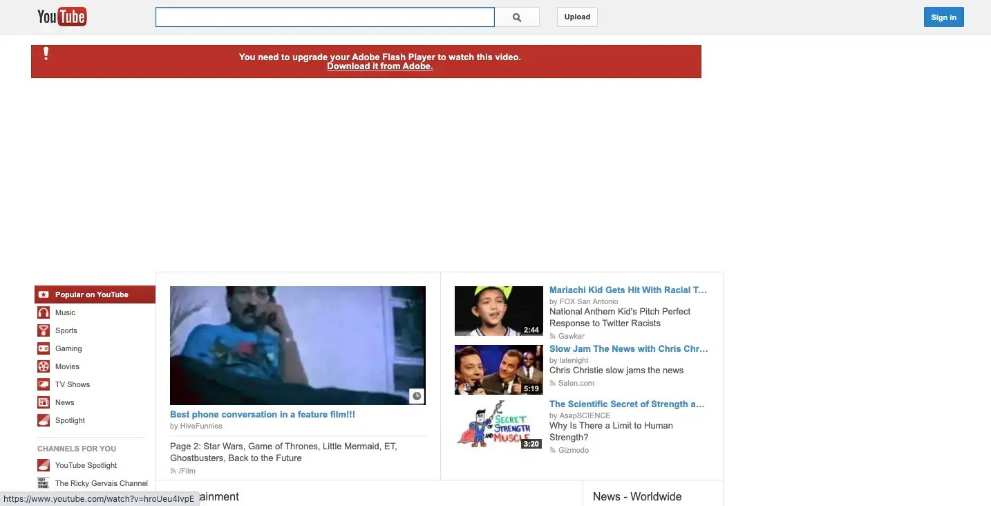Click the search magnifier button
This screenshot has width=991, height=506.
(517, 17)
